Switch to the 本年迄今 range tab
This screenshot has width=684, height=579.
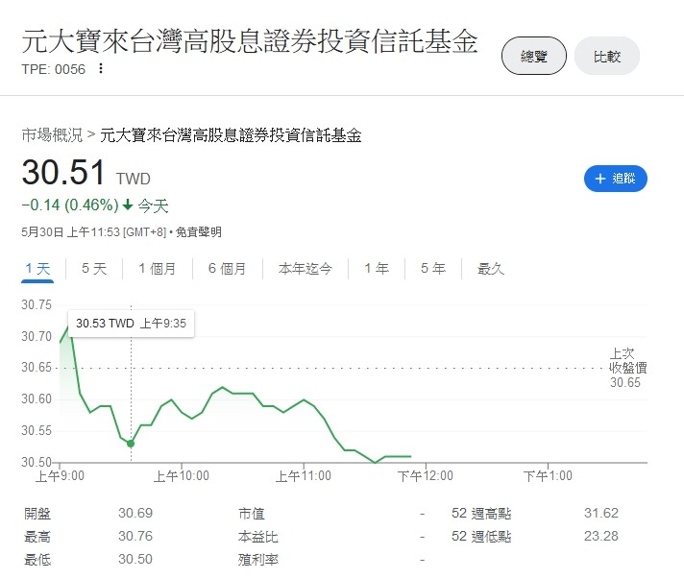point(305,269)
